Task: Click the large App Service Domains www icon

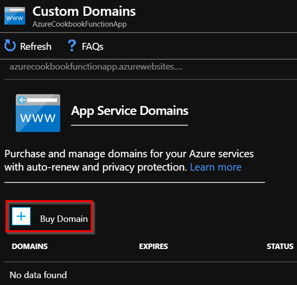Action: pyautogui.click(x=38, y=113)
